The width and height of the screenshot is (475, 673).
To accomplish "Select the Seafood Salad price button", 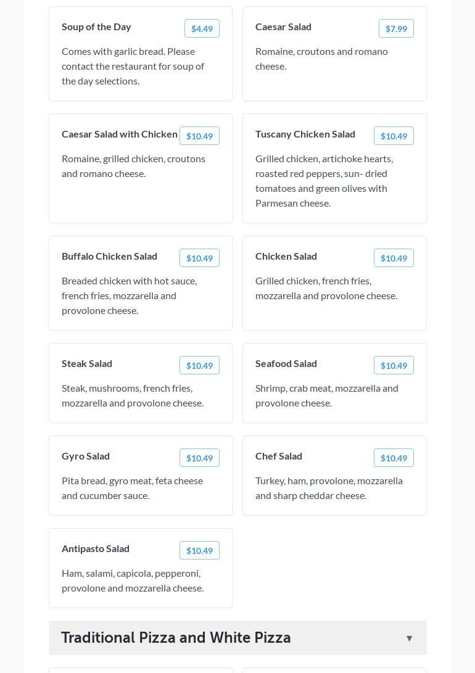I will 394,365.
